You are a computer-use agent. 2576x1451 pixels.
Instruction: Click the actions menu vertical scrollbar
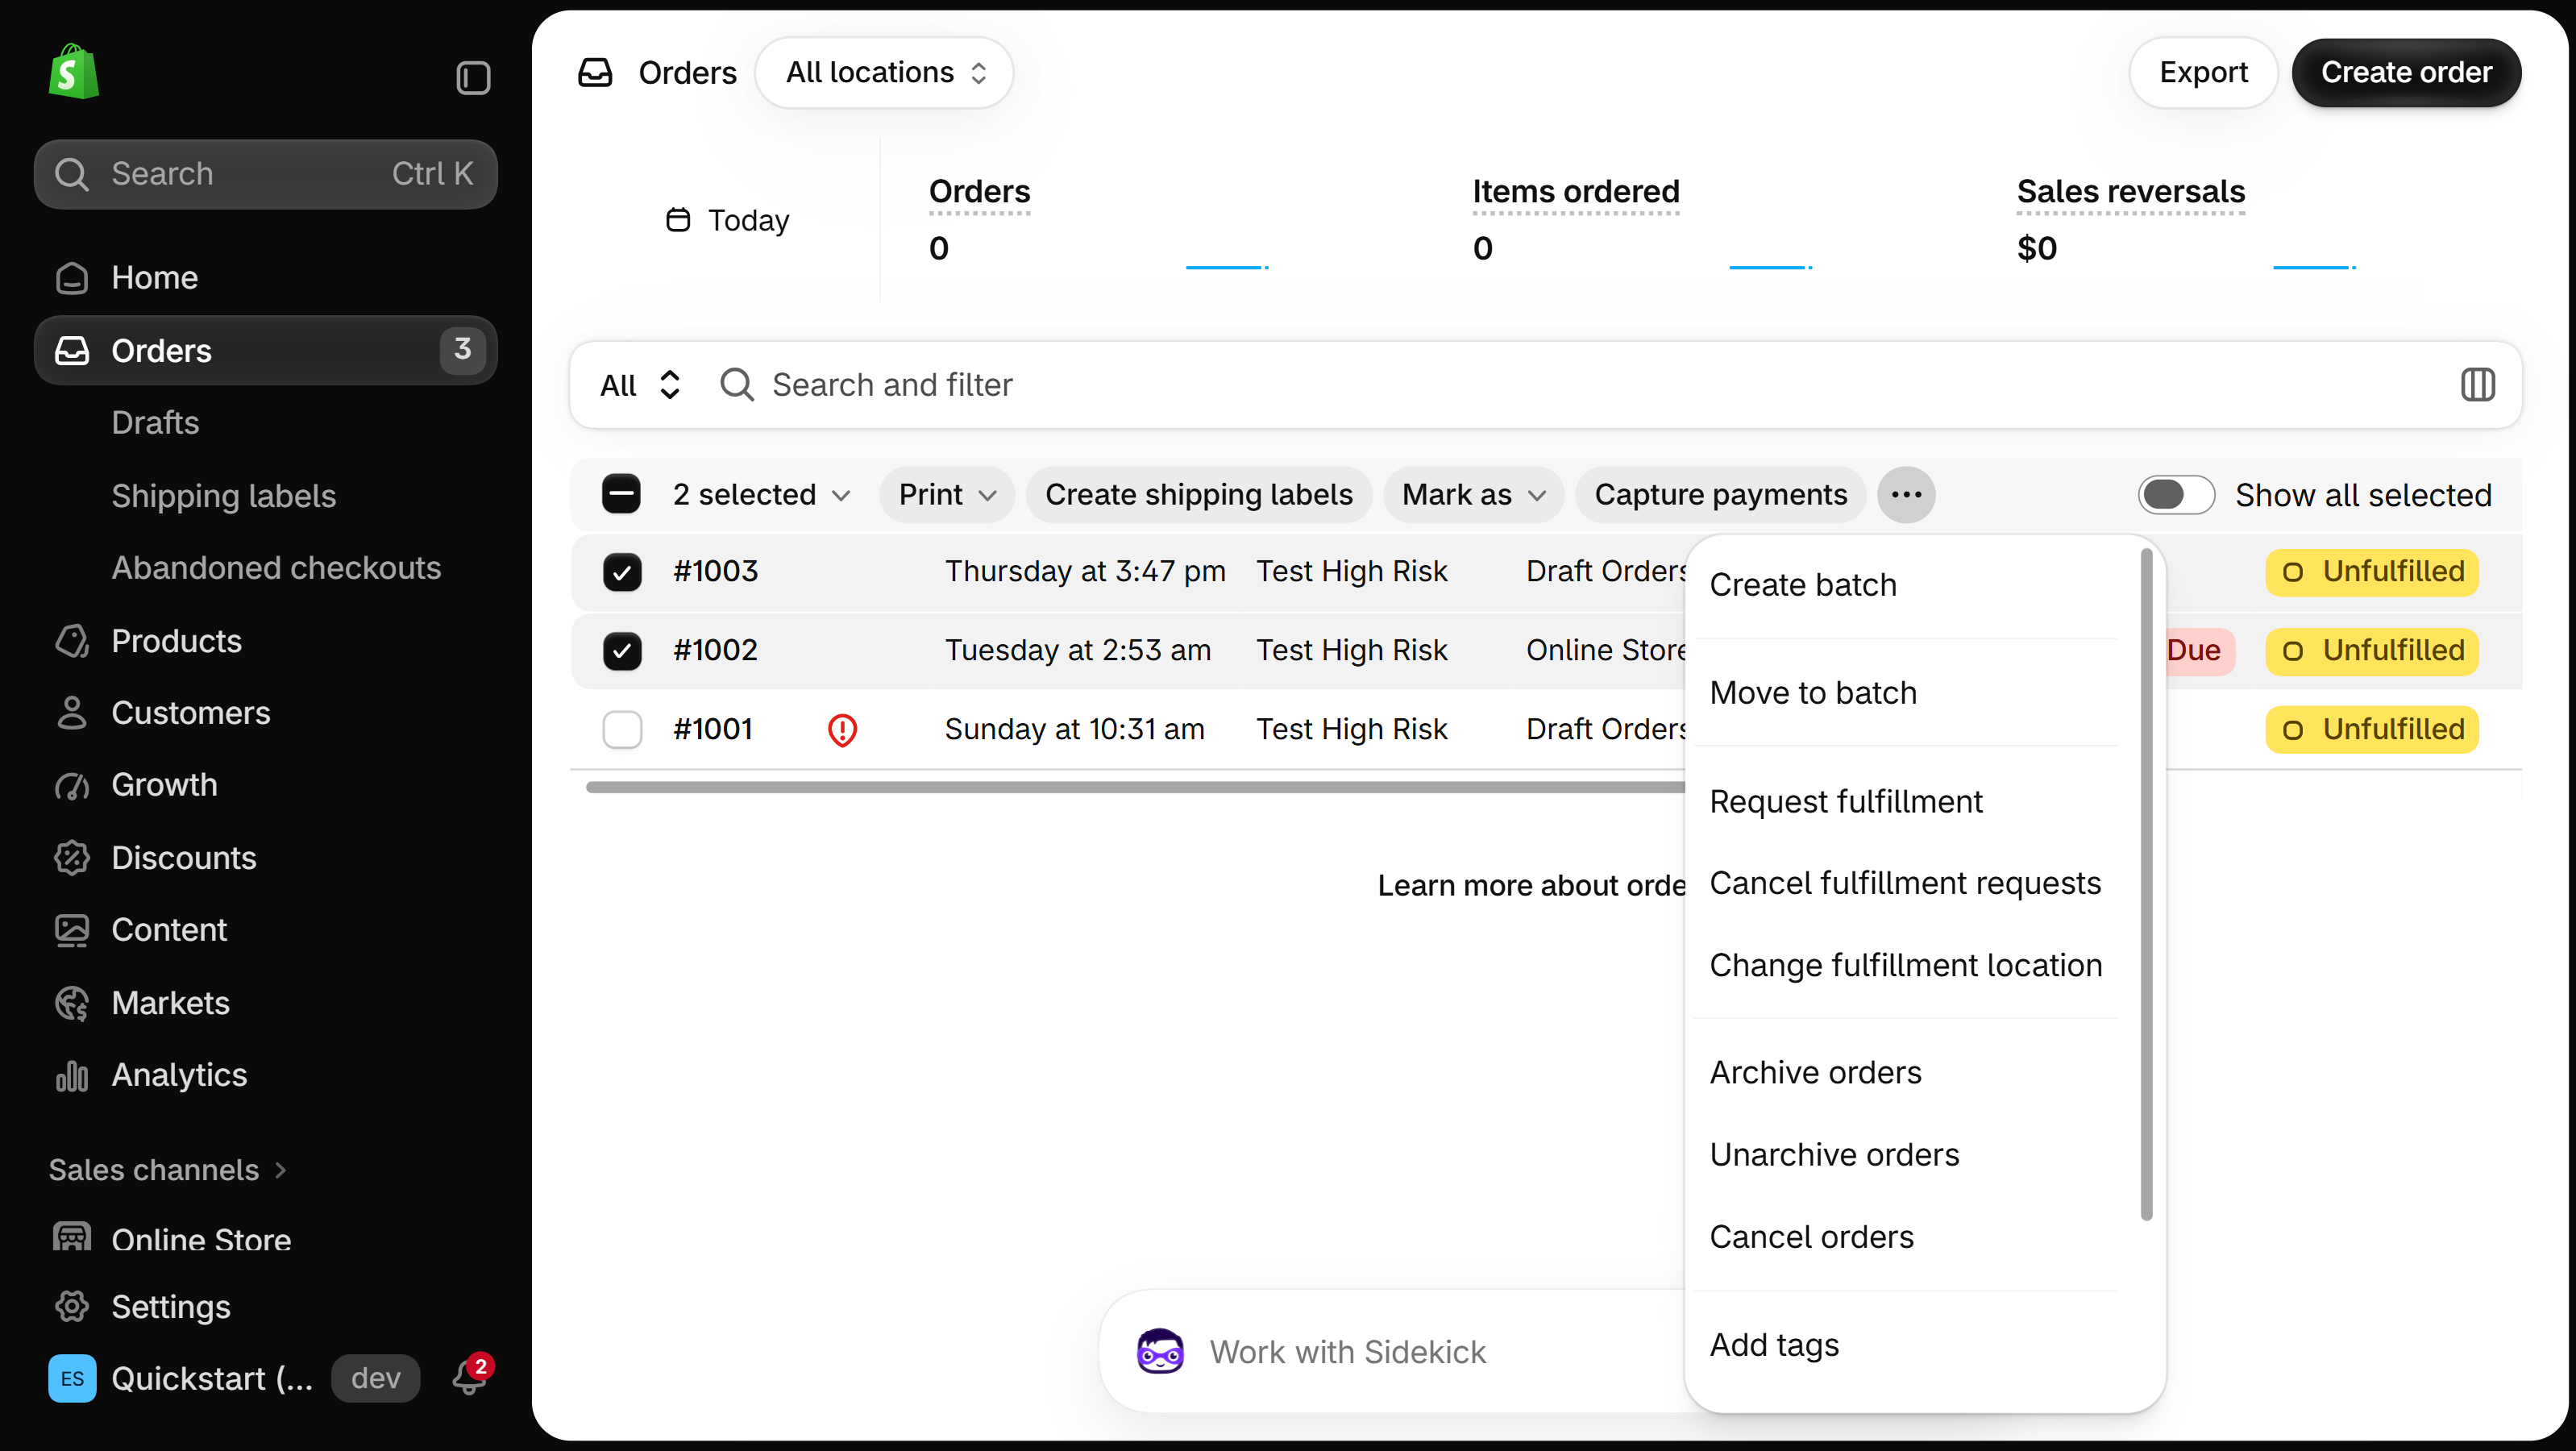pyautogui.click(x=2146, y=885)
